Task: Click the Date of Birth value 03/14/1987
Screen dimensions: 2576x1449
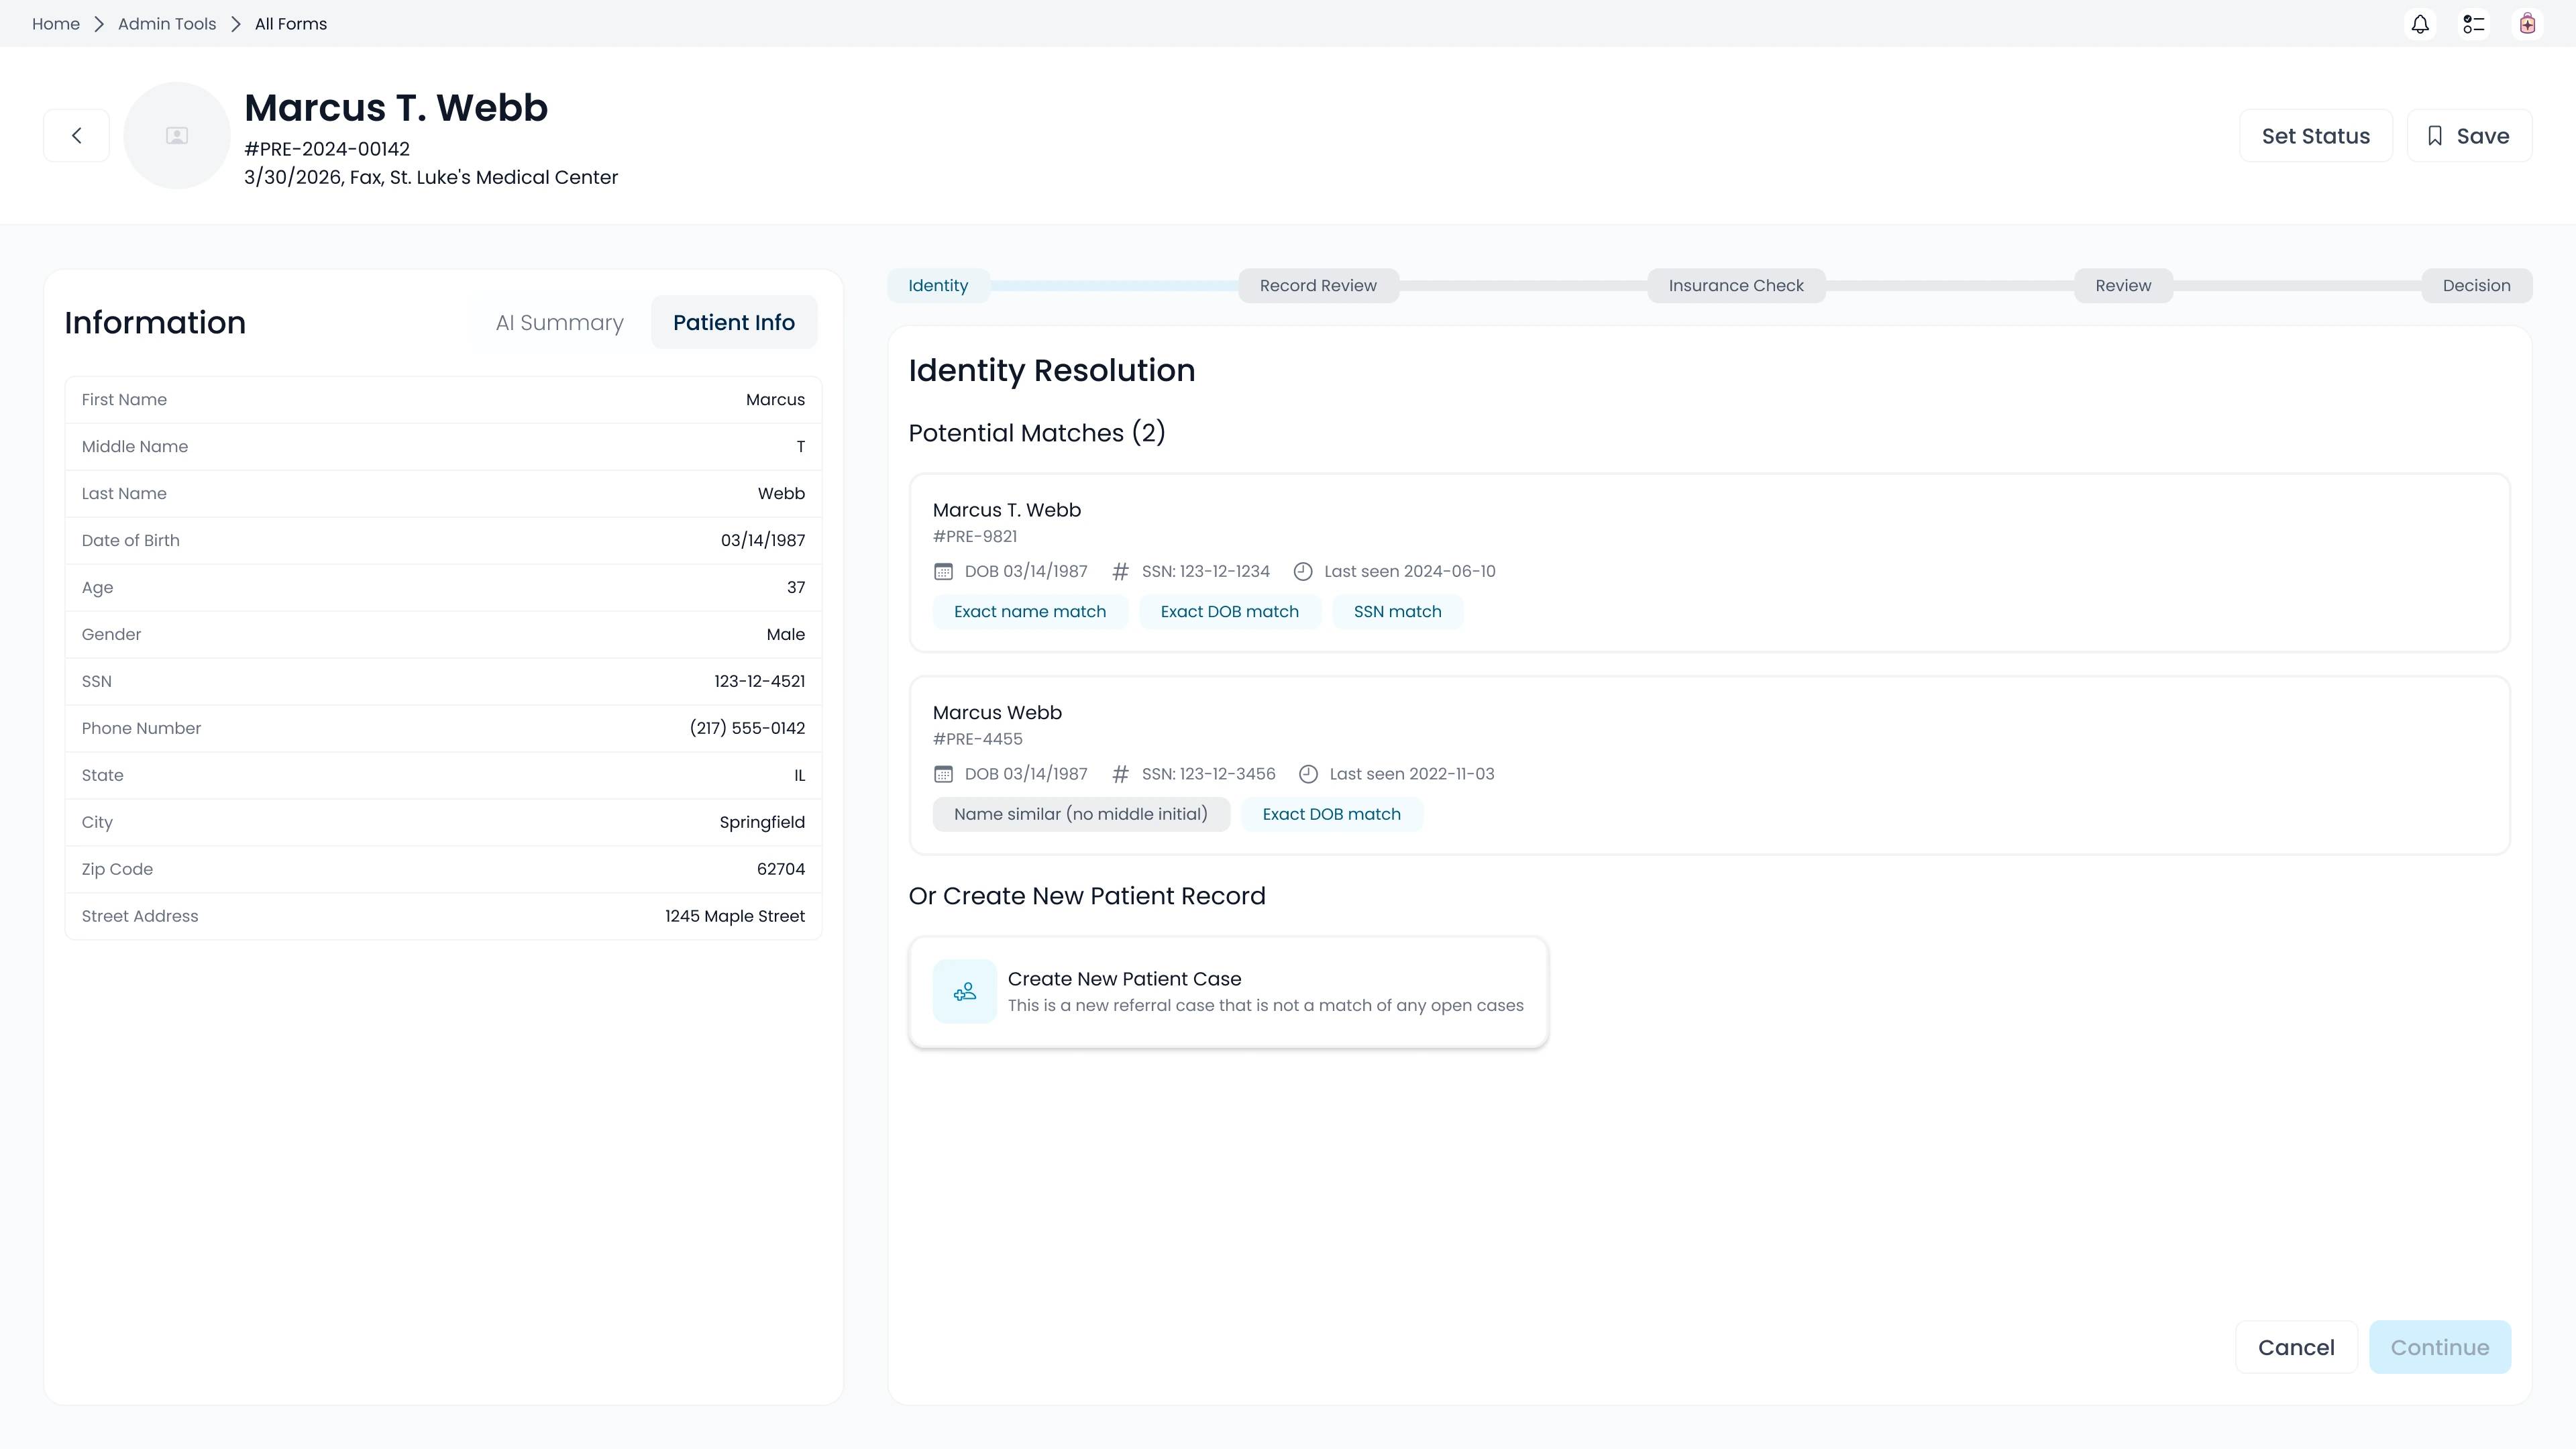Action: [763, 541]
